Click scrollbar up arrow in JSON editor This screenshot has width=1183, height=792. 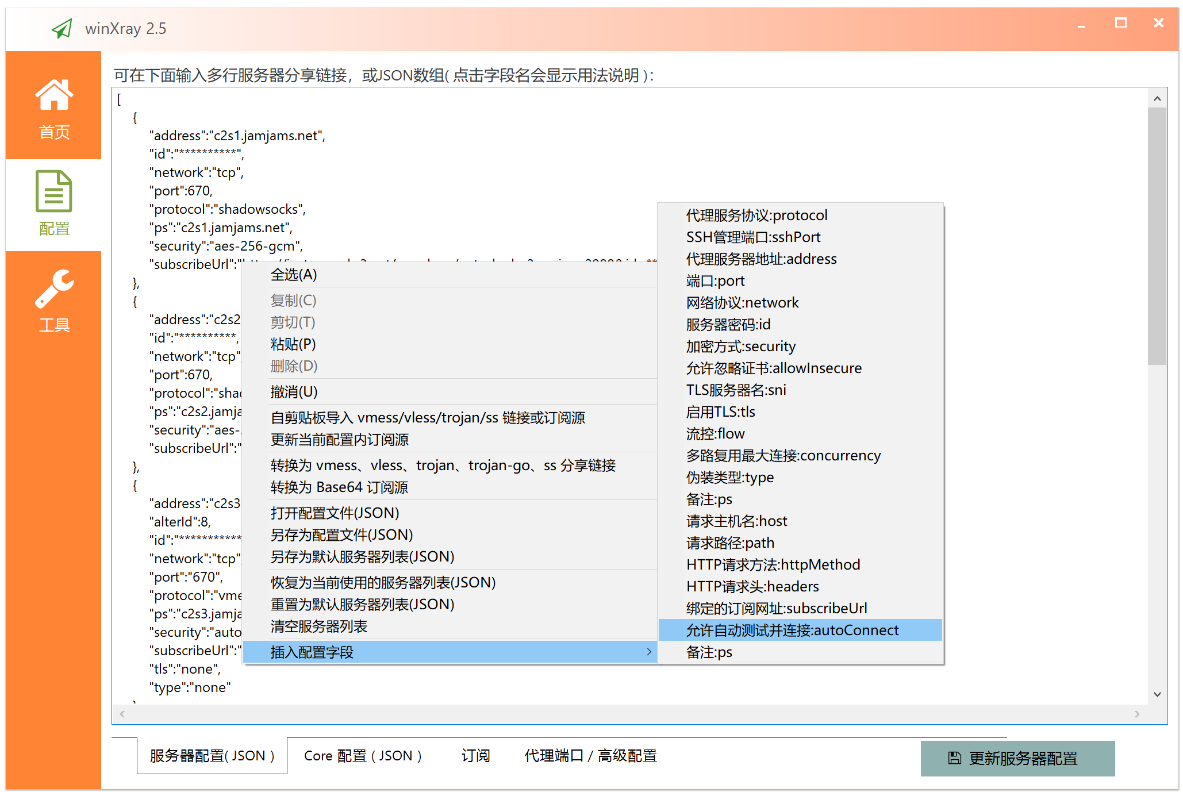[x=1157, y=99]
